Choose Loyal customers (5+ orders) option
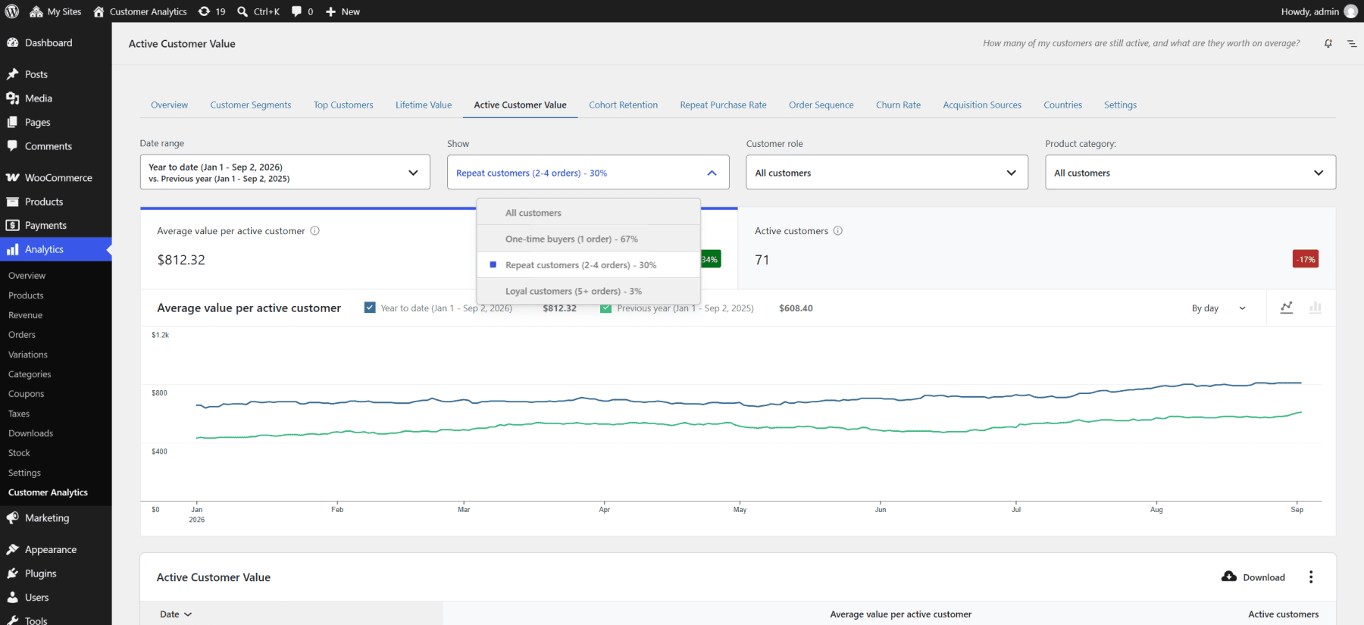 coord(588,291)
